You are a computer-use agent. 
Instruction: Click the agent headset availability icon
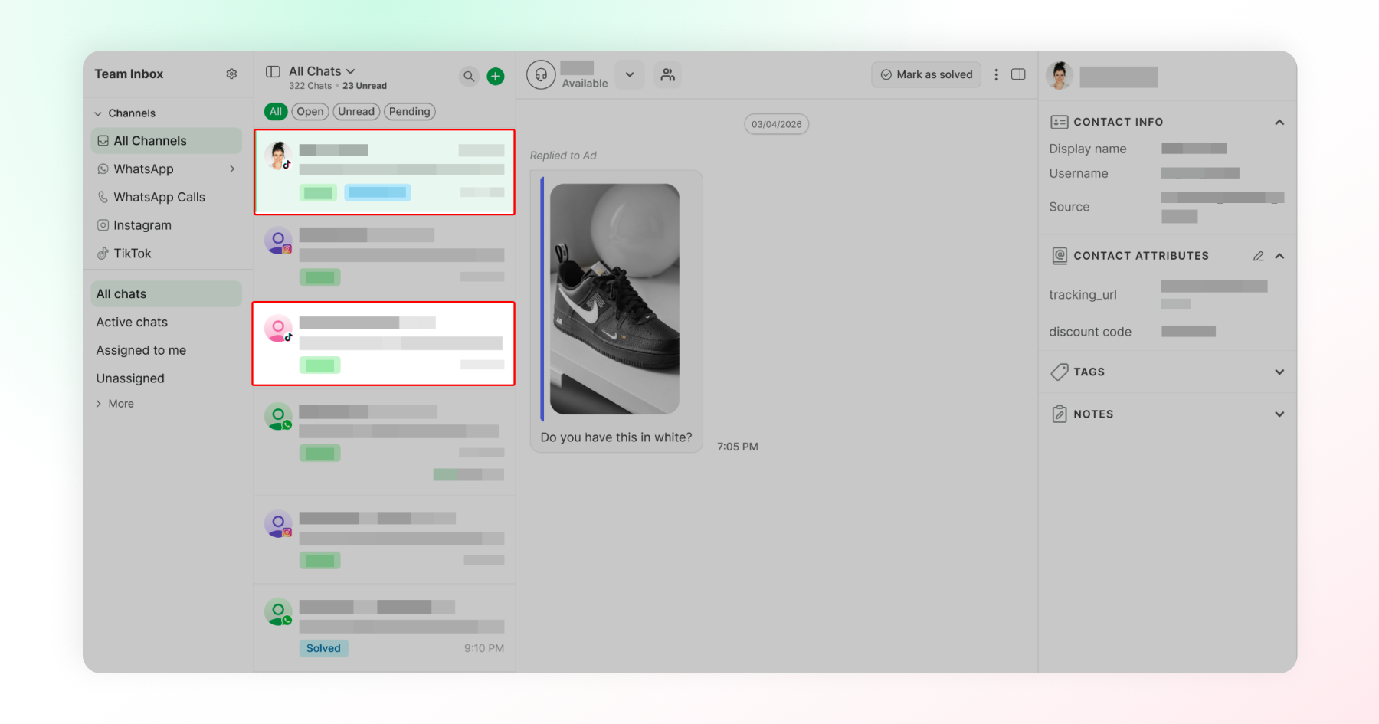541,74
